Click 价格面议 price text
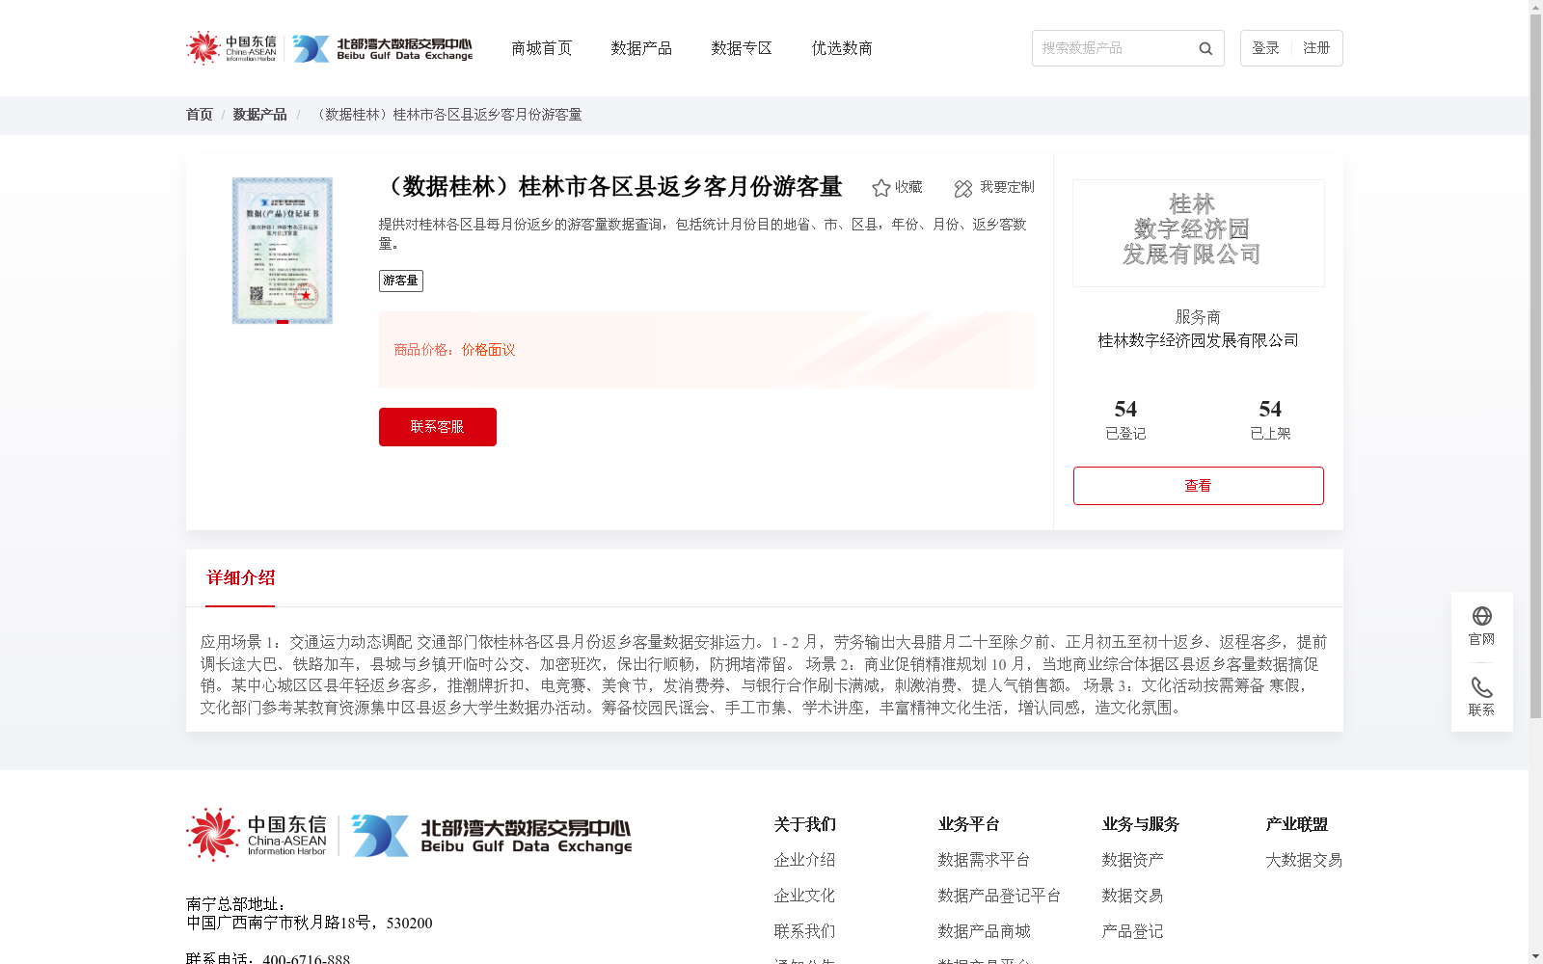 point(488,350)
